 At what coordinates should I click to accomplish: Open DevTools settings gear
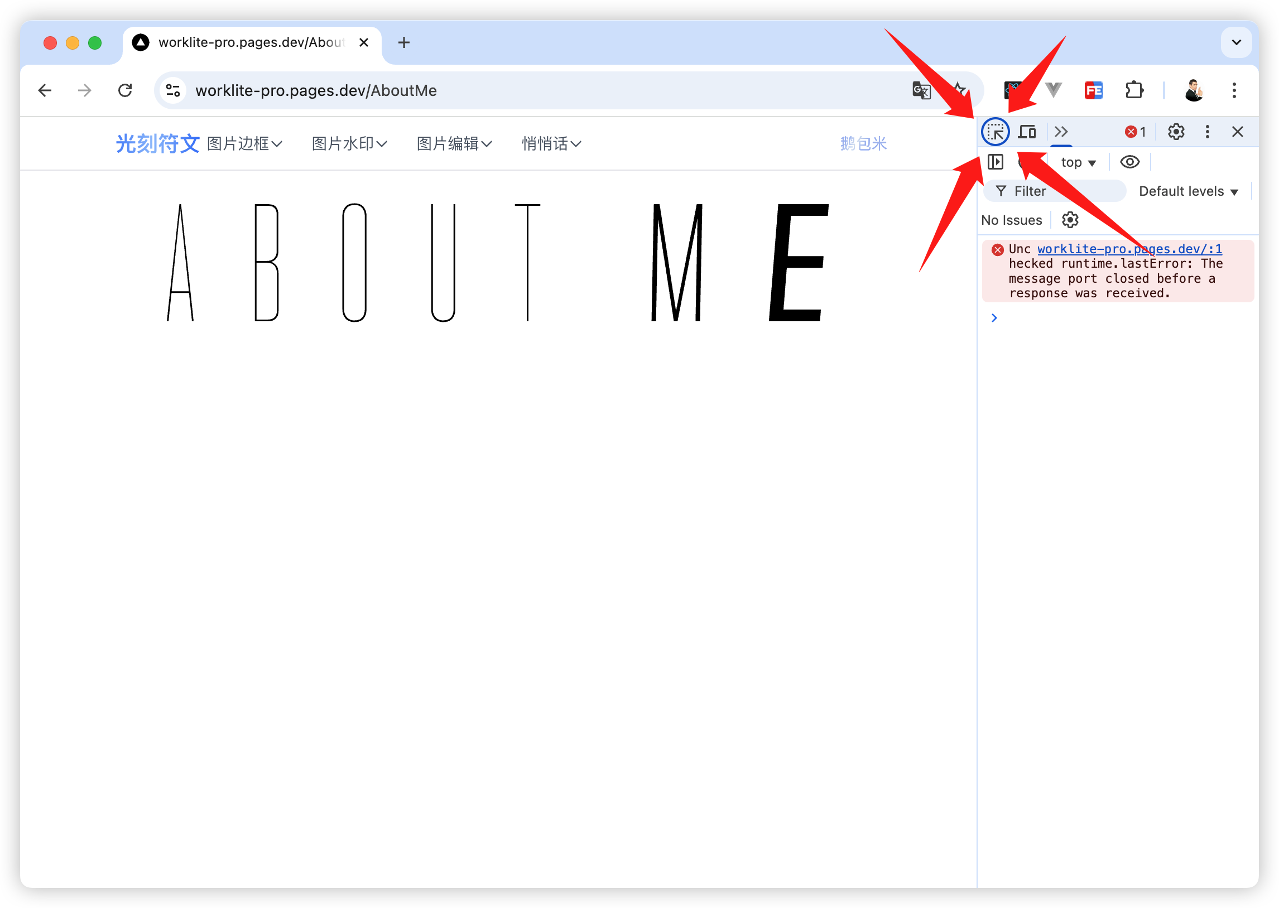(1176, 132)
